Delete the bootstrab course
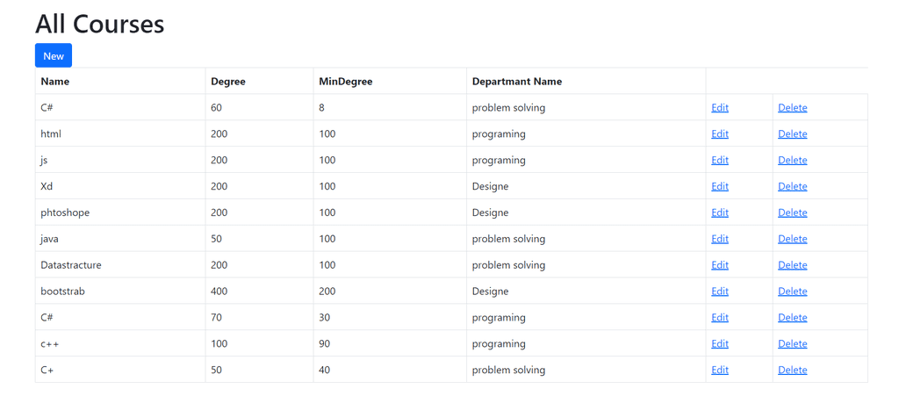Viewport: 899px width, 396px height. (793, 292)
